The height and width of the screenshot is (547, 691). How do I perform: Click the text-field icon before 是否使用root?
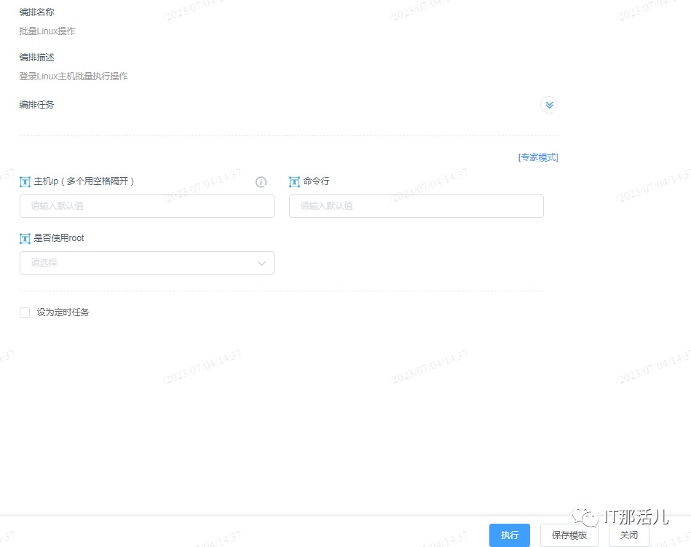(25, 238)
